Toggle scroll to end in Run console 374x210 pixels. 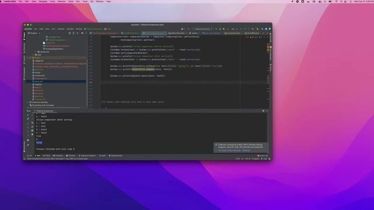33,127
